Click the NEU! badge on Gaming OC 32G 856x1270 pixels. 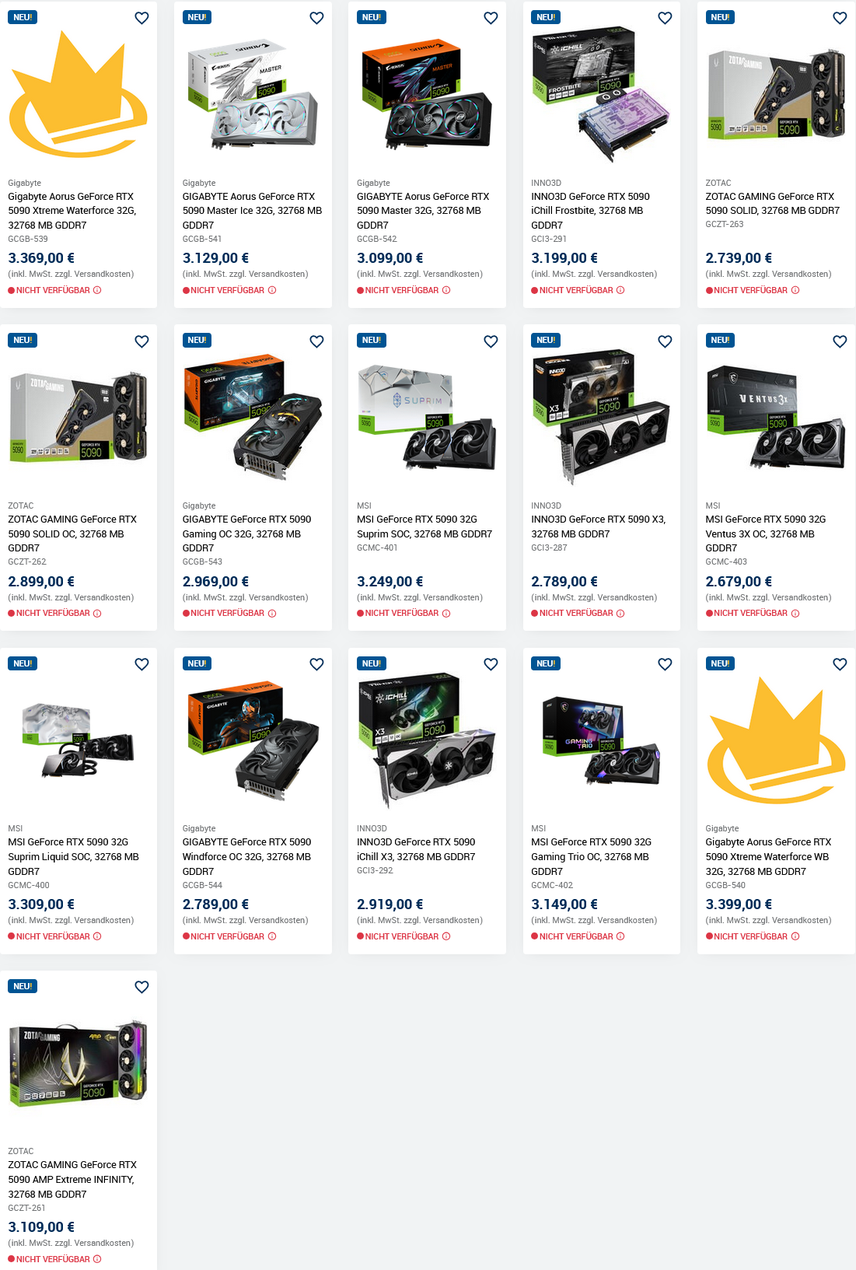click(x=197, y=340)
